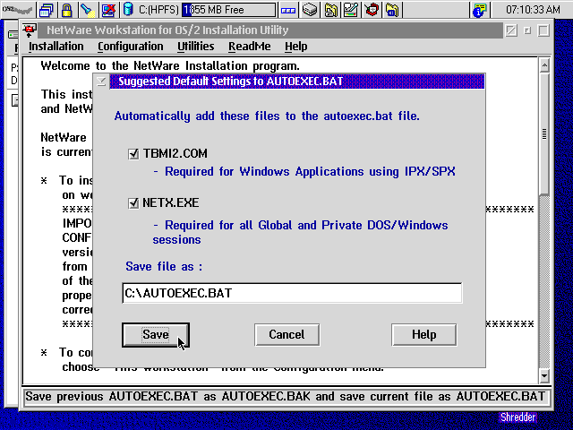Click the Shredder desktop label
This screenshot has height=430, width=573.
[517, 417]
